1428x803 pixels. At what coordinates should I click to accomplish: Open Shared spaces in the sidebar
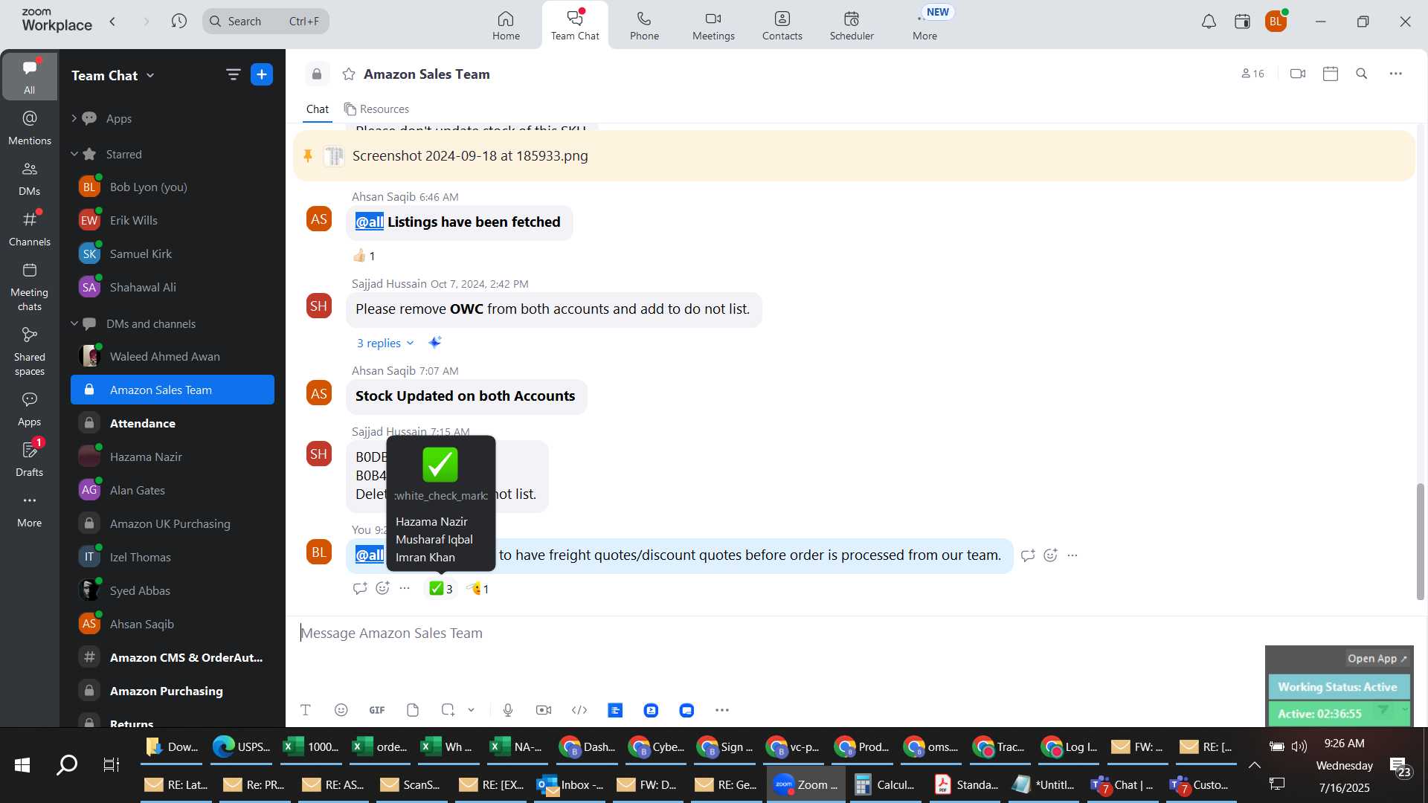point(30,352)
